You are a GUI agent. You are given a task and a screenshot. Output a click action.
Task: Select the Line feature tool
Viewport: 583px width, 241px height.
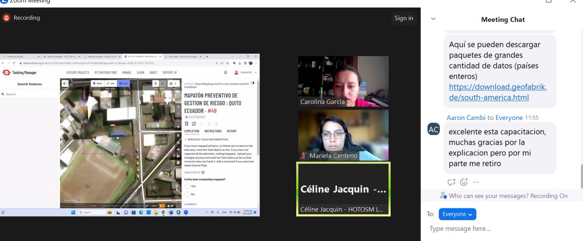click(111, 83)
